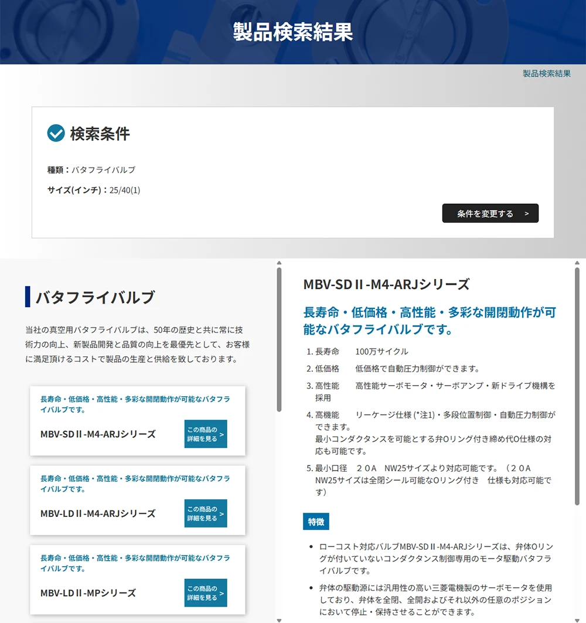Select the MBV-LDⅡ-MPシリーズ card title
This screenshot has width=586, height=623.
pyautogui.click(x=88, y=593)
